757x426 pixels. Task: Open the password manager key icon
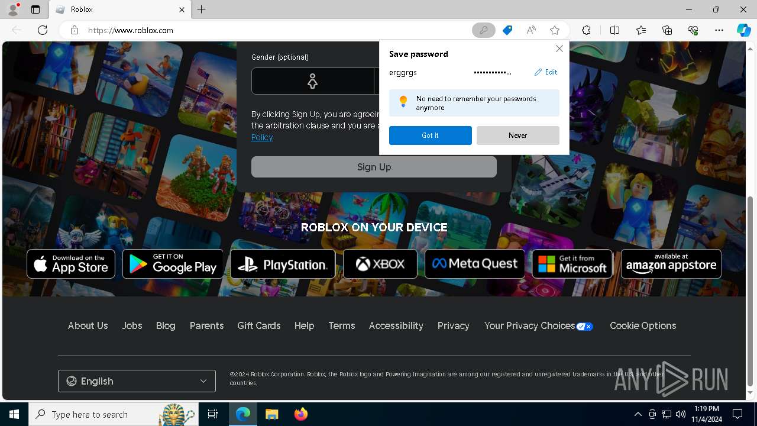pos(483,30)
